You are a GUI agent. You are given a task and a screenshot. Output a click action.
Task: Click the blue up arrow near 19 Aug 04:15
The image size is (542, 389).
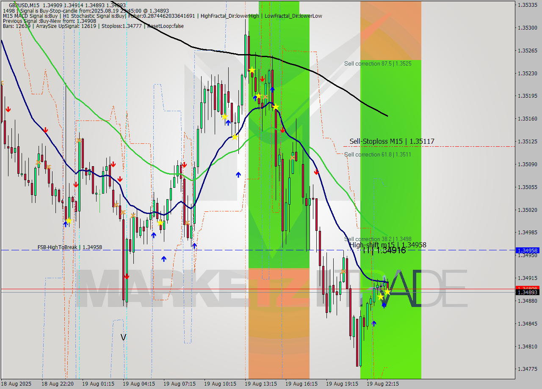point(153,234)
